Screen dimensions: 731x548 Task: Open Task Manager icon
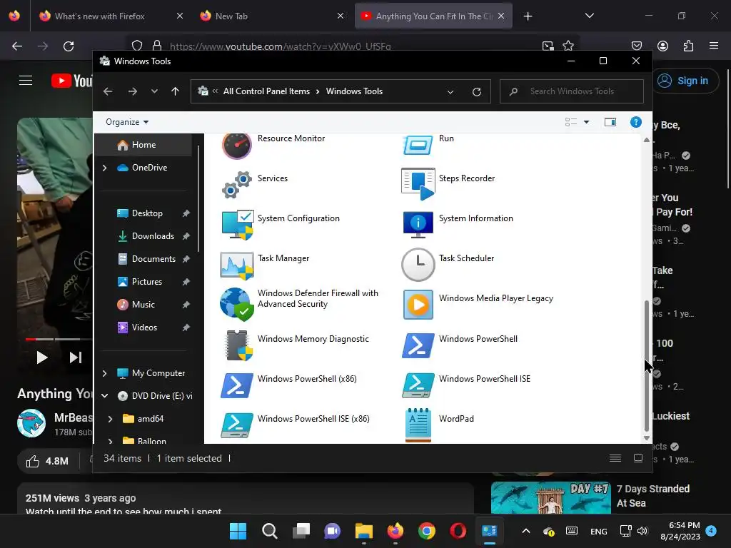tap(237, 265)
